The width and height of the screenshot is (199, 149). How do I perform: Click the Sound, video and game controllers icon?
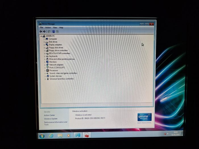pos(47,73)
